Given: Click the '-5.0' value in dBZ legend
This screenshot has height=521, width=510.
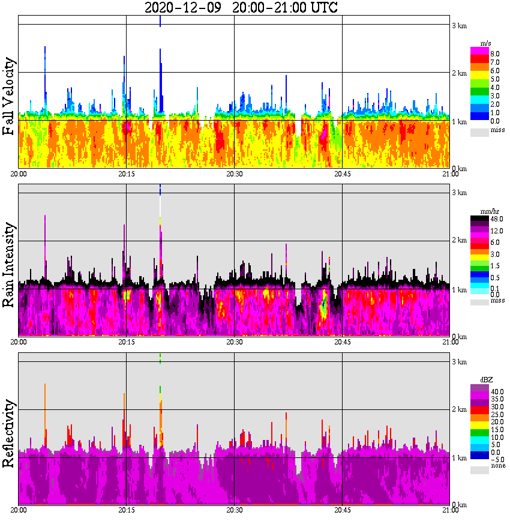Looking at the screenshot, I should click(x=498, y=460).
